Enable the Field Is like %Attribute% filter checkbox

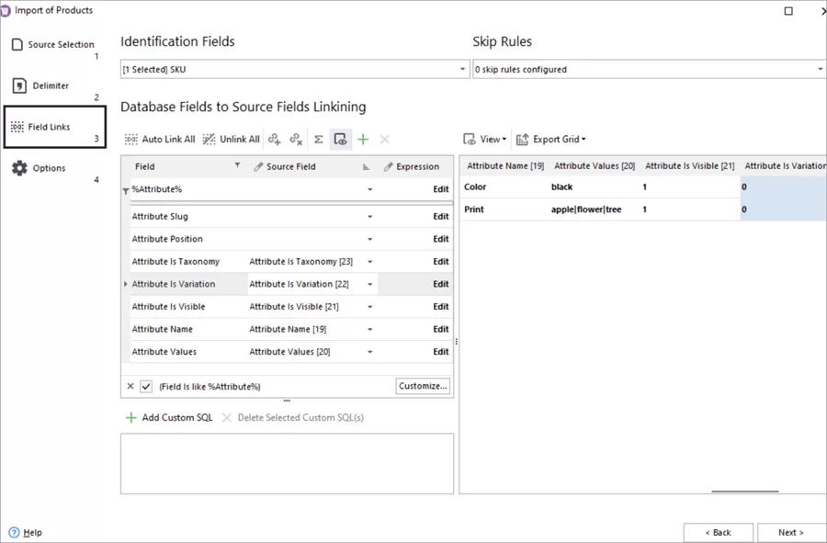[145, 386]
